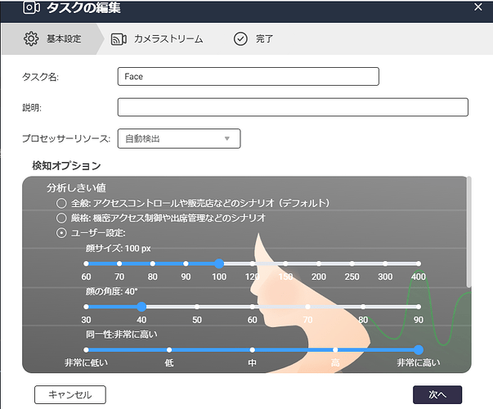Set 顔サイズ slider to 90
The height and width of the screenshot is (409, 493).
point(186,263)
